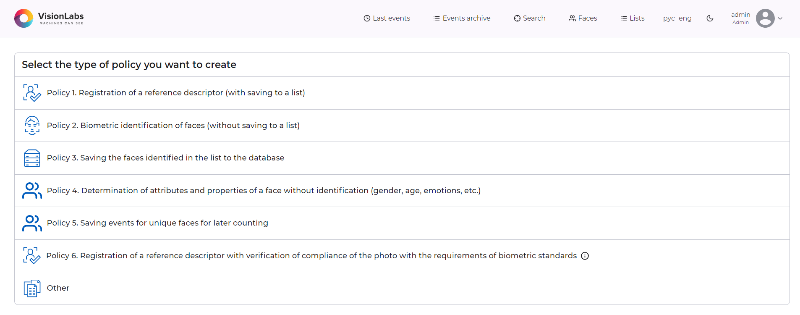Select the Other policy type row
This screenshot has height=315, width=800.
pos(58,288)
